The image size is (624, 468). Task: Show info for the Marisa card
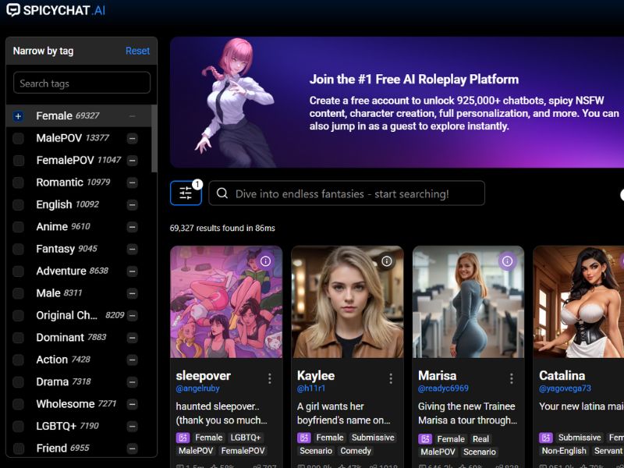click(x=508, y=261)
